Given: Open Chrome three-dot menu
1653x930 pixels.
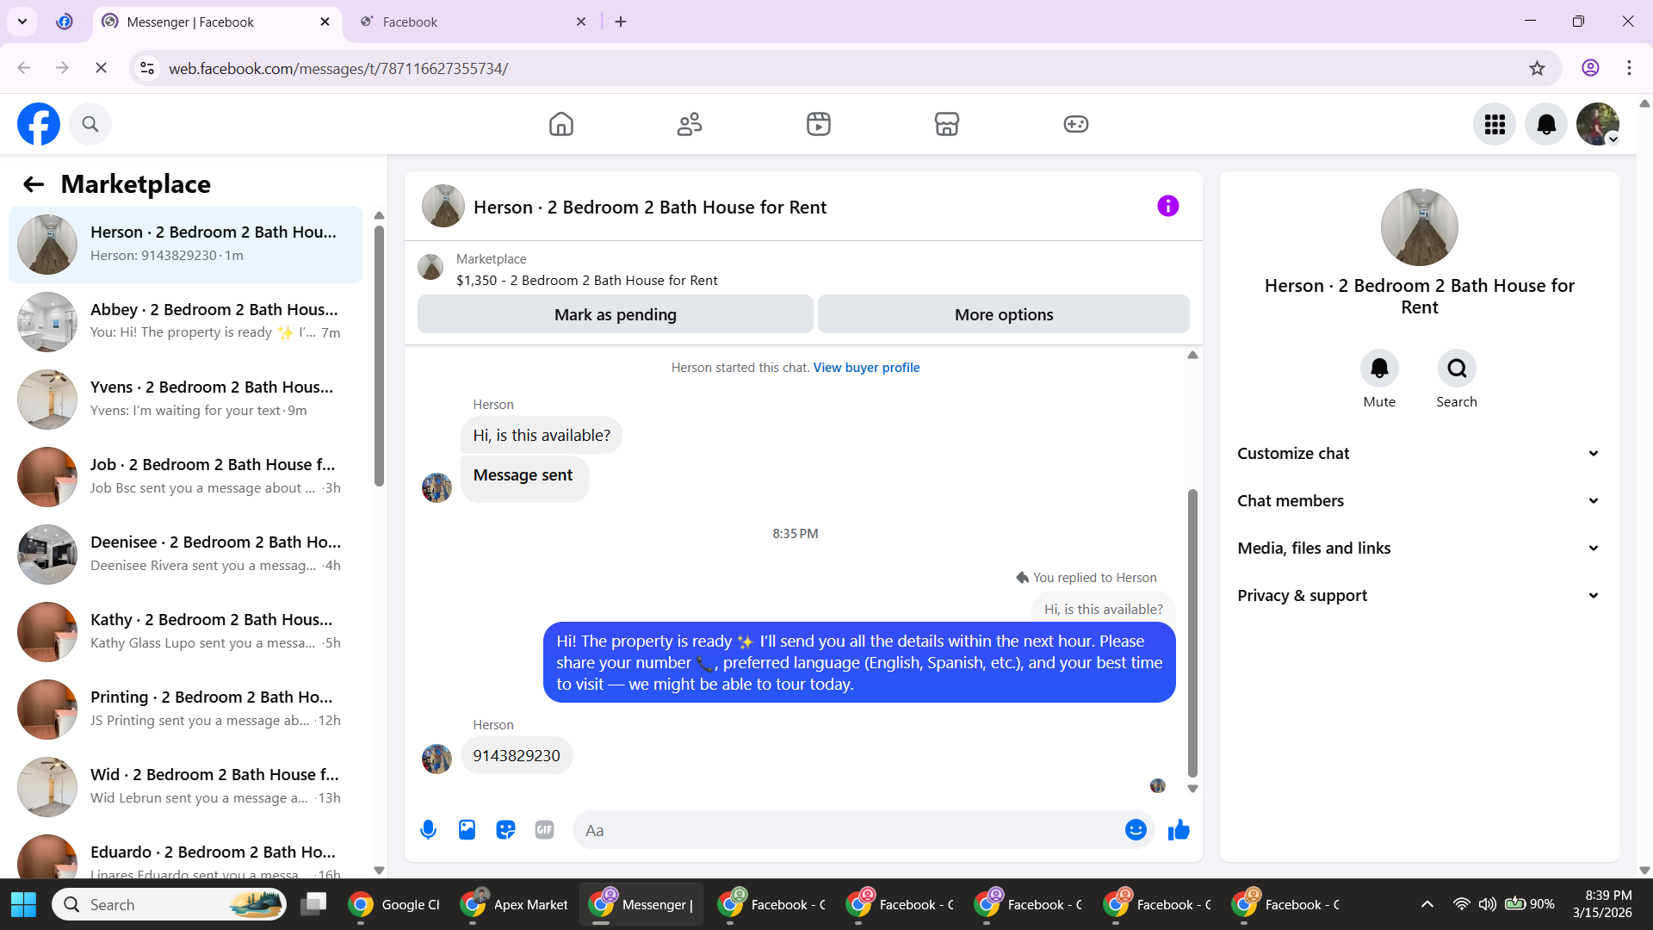Looking at the screenshot, I should point(1629,68).
